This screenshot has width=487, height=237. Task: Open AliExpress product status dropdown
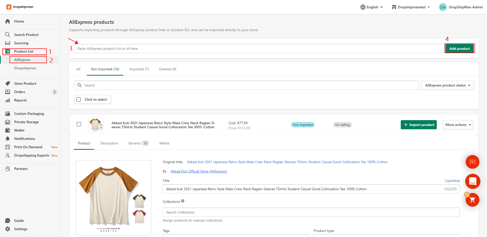[447, 85]
